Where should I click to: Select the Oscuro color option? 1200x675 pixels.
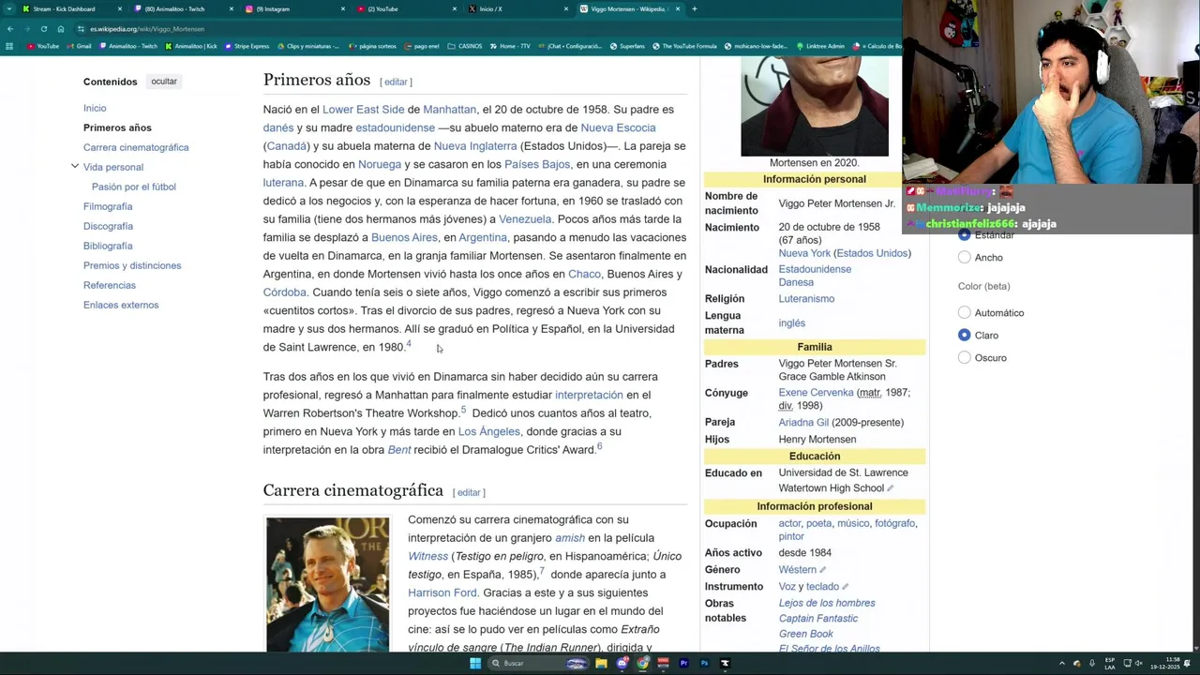click(965, 357)
